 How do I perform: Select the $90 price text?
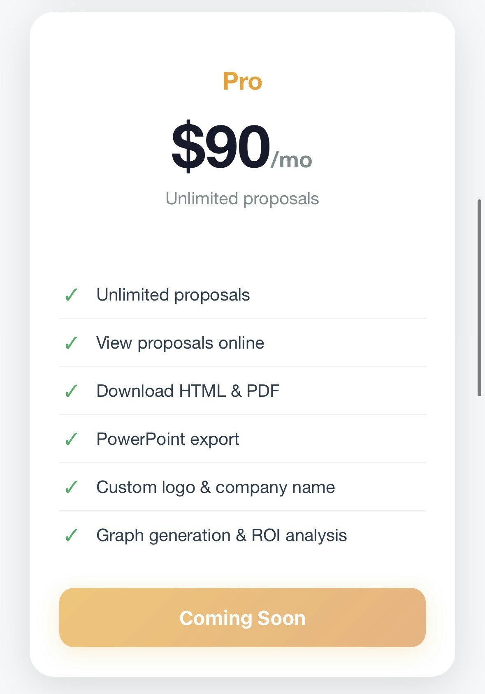click(221, 144)
